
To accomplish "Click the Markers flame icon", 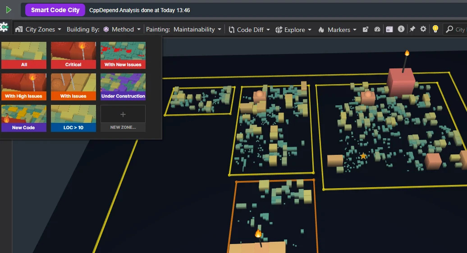I will pos(321,30).
